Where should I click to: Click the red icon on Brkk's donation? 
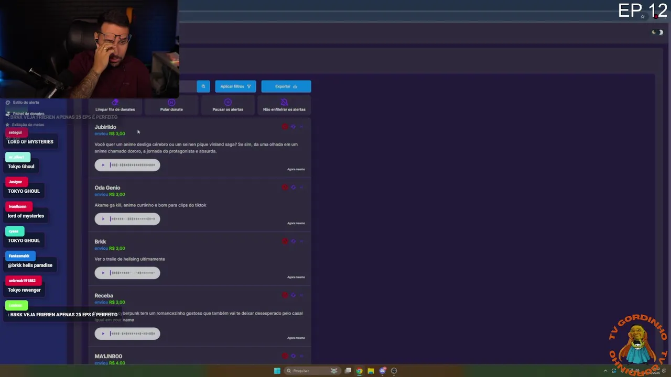pyautogui.click(x=285, y=241)
